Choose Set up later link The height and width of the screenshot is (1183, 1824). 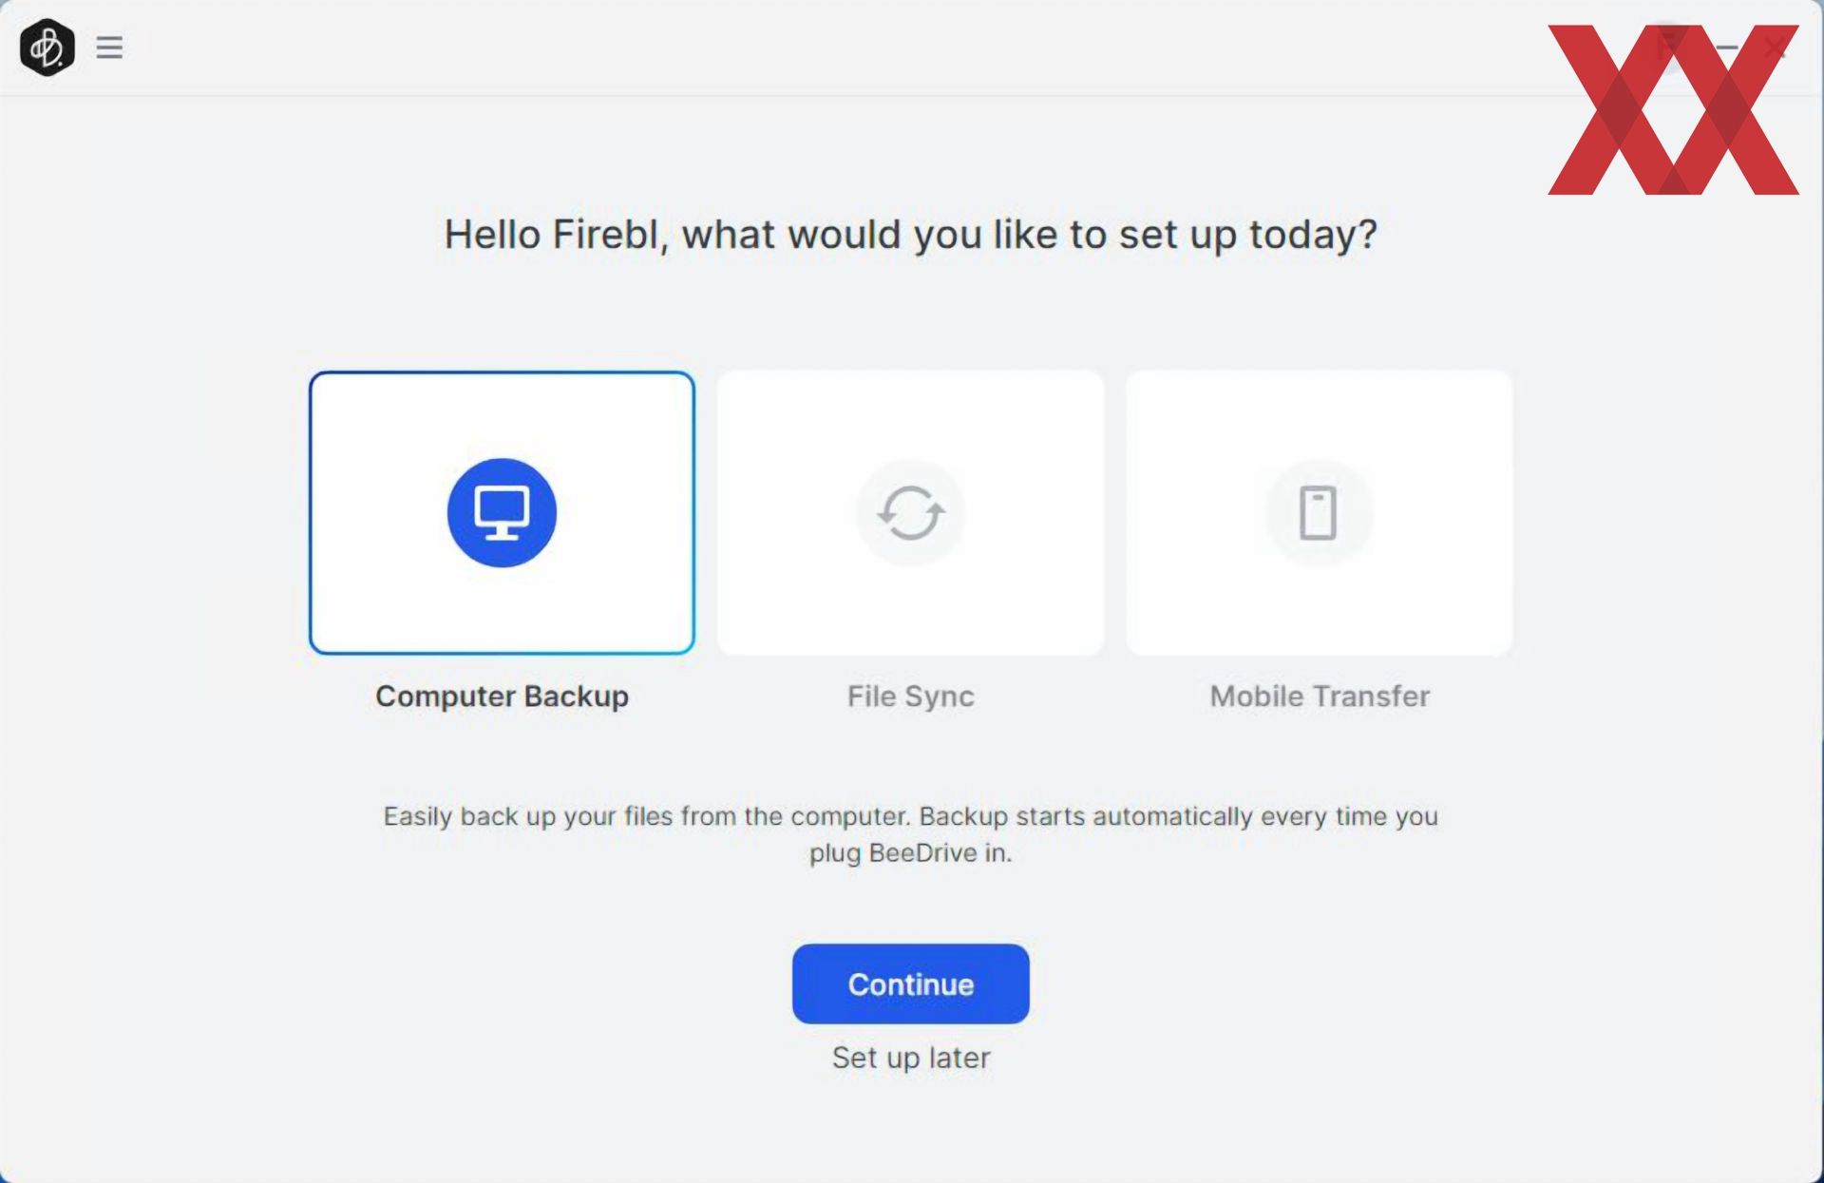click(910, 1058)
